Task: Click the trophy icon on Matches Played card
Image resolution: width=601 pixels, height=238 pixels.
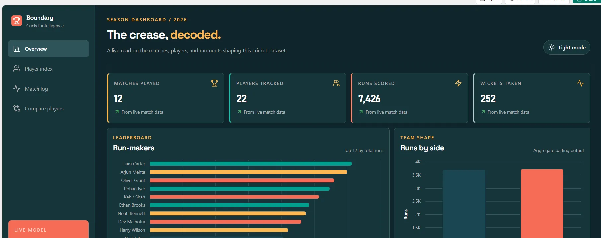Action: 214,83
